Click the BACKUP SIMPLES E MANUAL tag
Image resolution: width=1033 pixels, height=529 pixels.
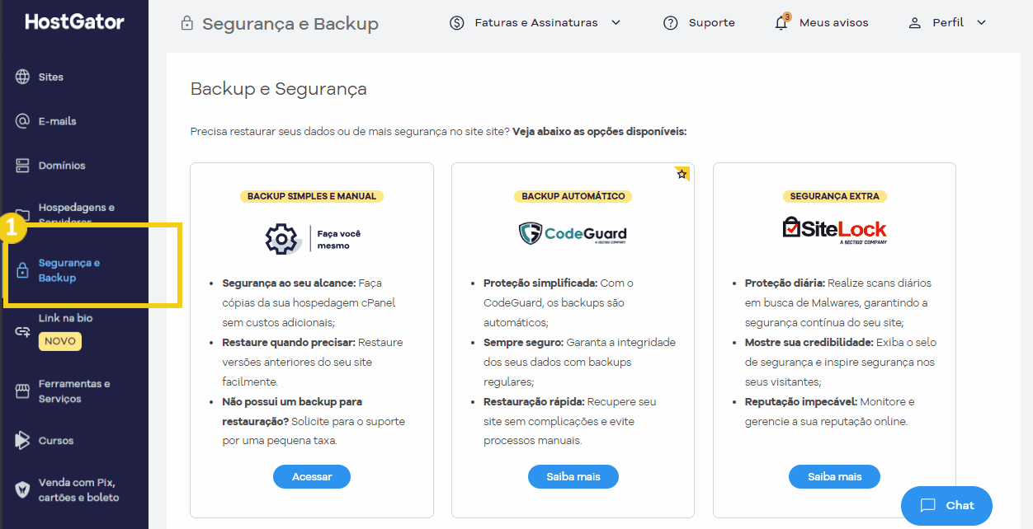[312, 196]
